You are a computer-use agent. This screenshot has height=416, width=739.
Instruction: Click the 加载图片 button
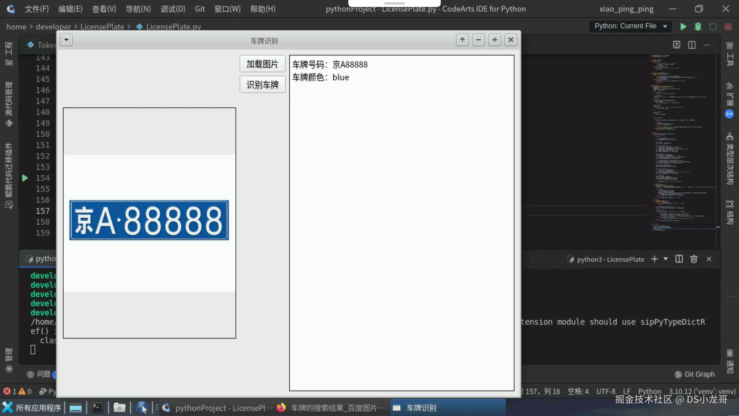pyautogui.click(x=262, y=64)
